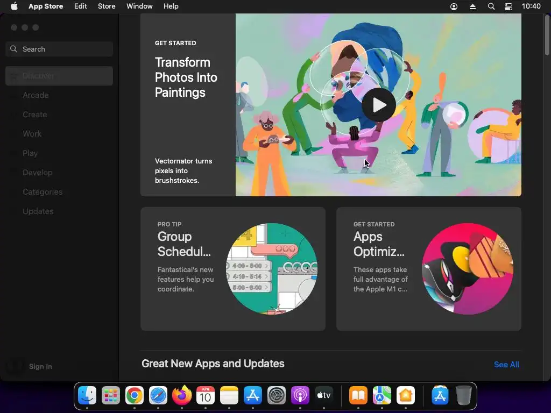Open the Window menu
The height and width of the screenshot is (413, 551).
tap(139, 6)
